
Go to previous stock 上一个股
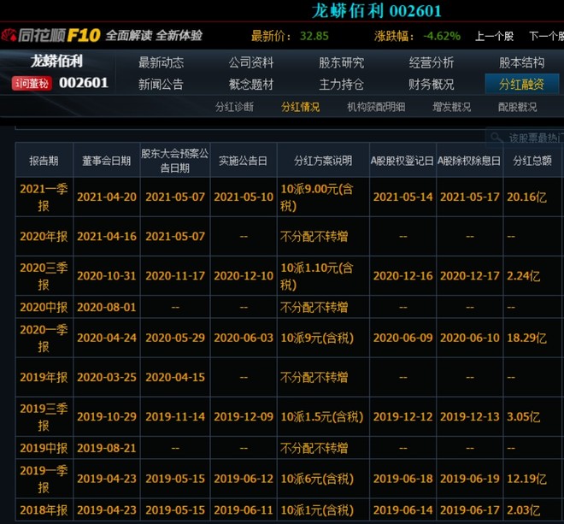point(494,36)
